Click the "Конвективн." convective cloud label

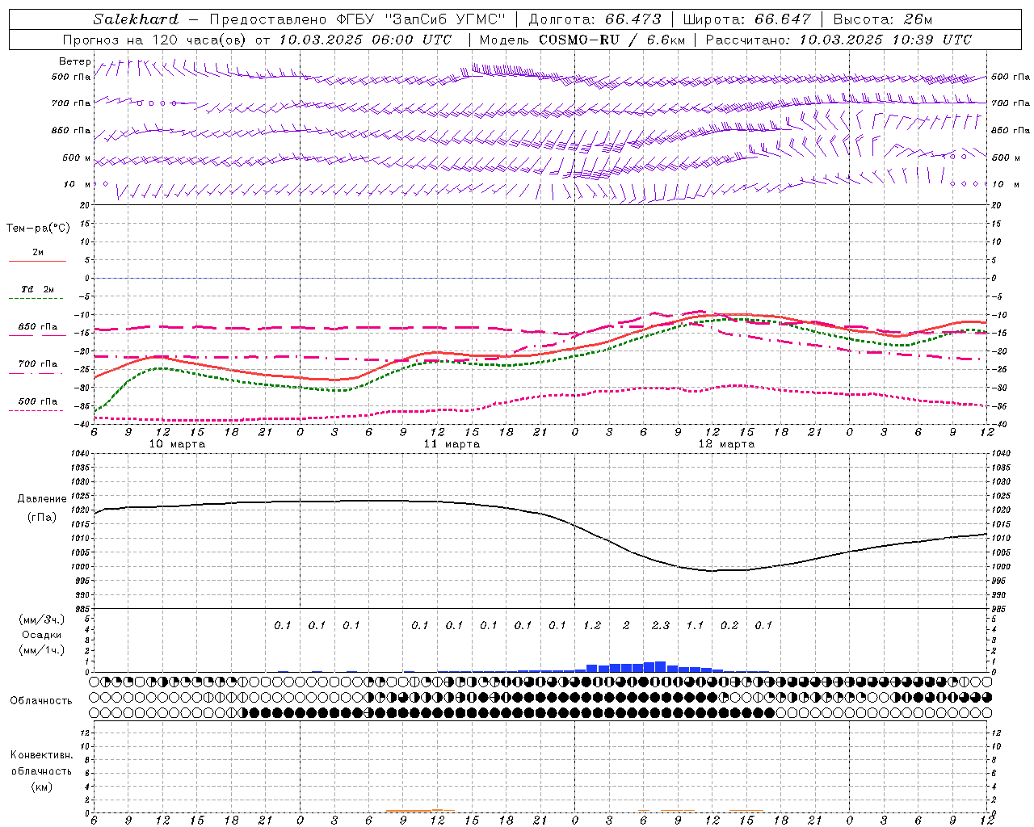[42, 755]
